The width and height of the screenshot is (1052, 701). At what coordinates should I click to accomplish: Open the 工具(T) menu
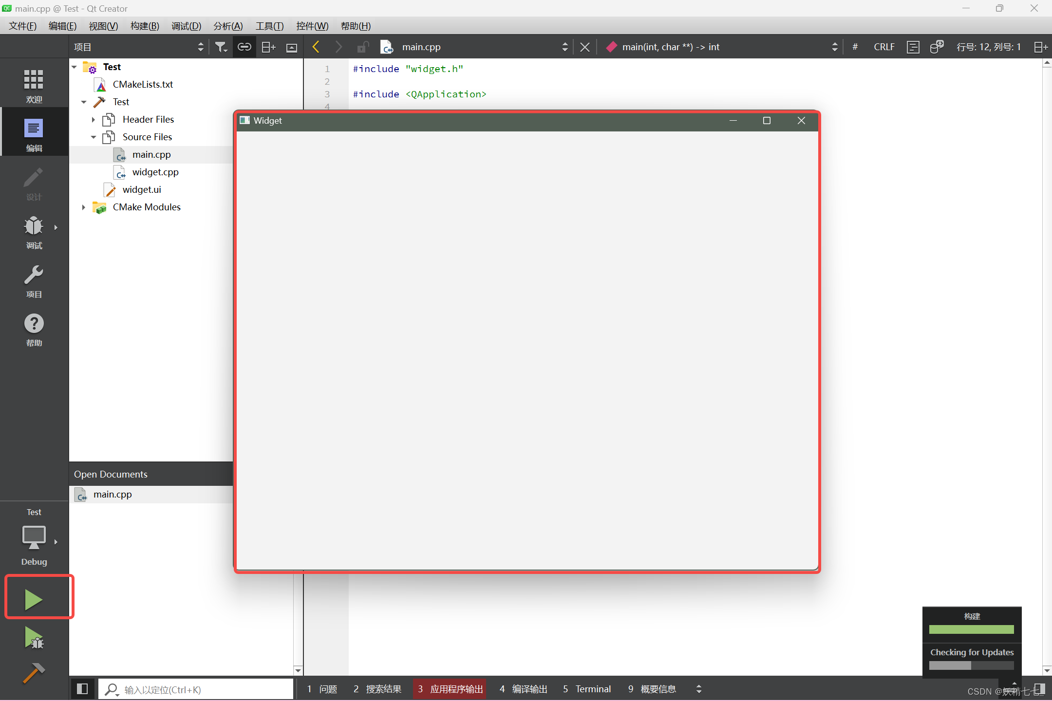pyautogui.click(x=269, y=26)
